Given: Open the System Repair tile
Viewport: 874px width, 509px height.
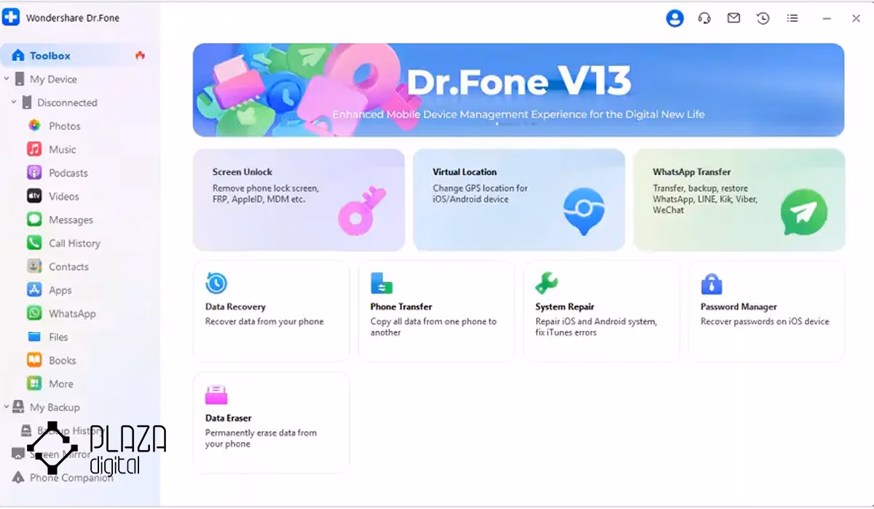Looking at the screenshot, I should (602, 311).
